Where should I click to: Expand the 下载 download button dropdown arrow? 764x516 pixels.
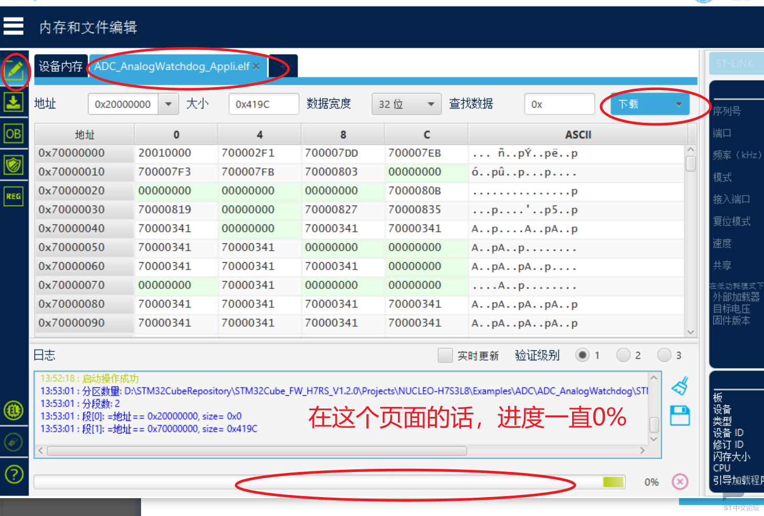pos(679,104)
